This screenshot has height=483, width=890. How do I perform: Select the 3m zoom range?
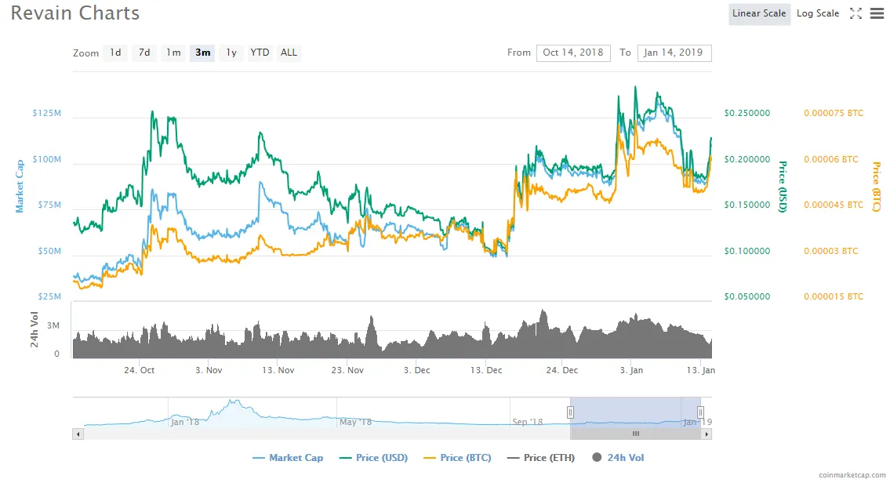tap(202, 53)
